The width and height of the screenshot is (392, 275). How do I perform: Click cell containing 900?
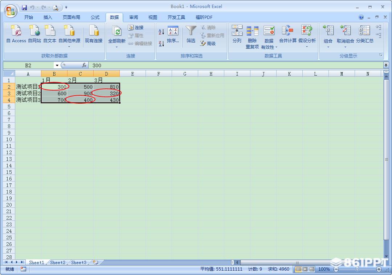(80, 93)
